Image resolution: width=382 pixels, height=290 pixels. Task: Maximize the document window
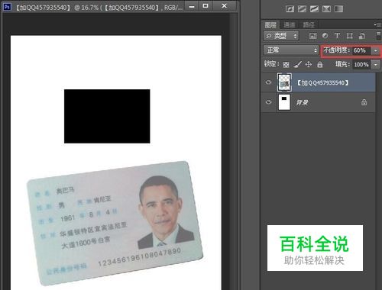(206, 6)
